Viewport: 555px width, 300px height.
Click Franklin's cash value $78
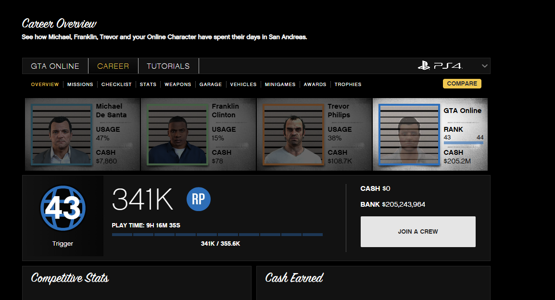point(217,161)
